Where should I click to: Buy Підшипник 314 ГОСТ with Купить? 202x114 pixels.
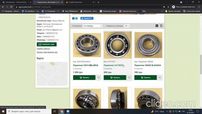click(115, 78)
